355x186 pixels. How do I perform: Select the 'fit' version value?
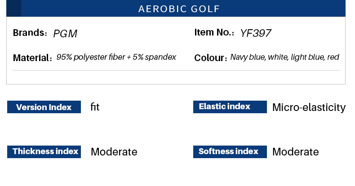tap(95, 107)
